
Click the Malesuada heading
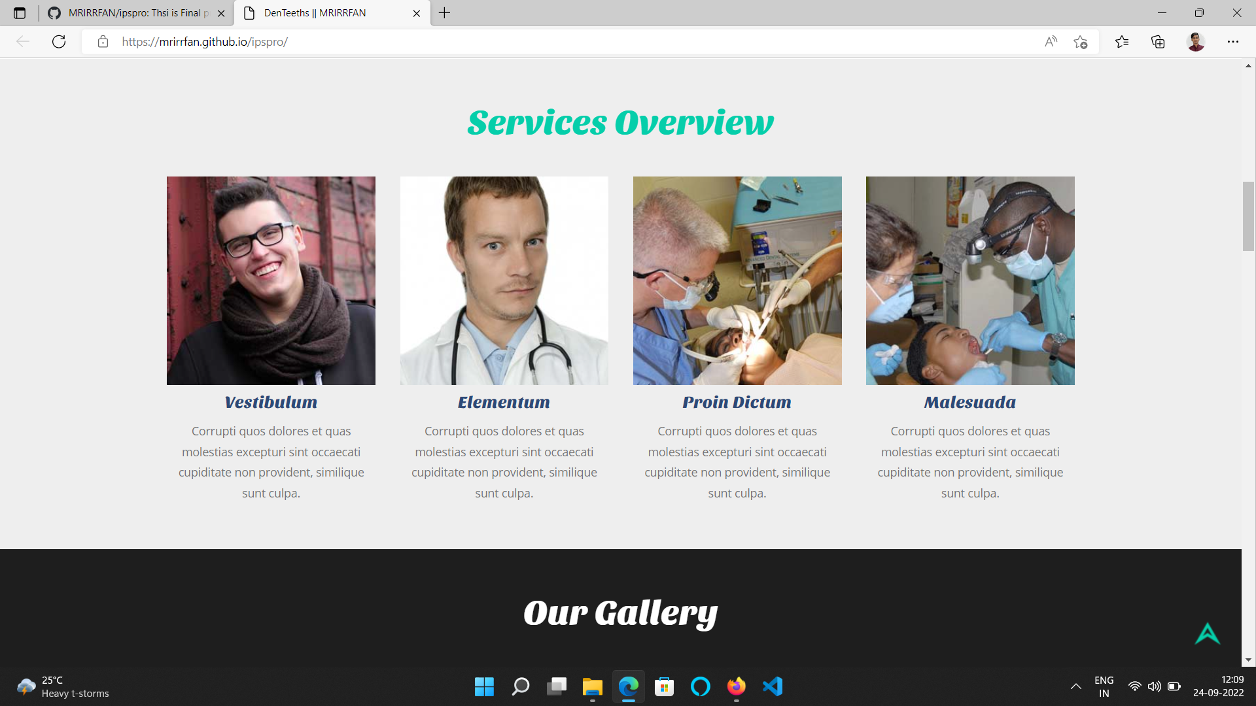(970, 403)
